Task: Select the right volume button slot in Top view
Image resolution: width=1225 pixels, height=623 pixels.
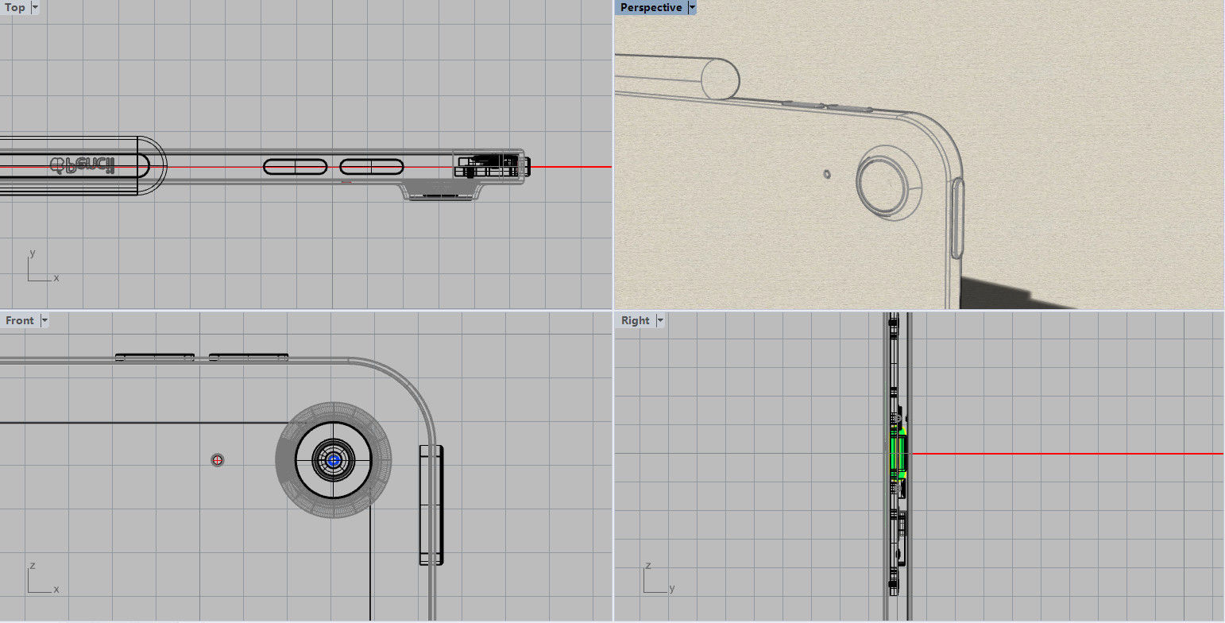Action: (372, 167)
